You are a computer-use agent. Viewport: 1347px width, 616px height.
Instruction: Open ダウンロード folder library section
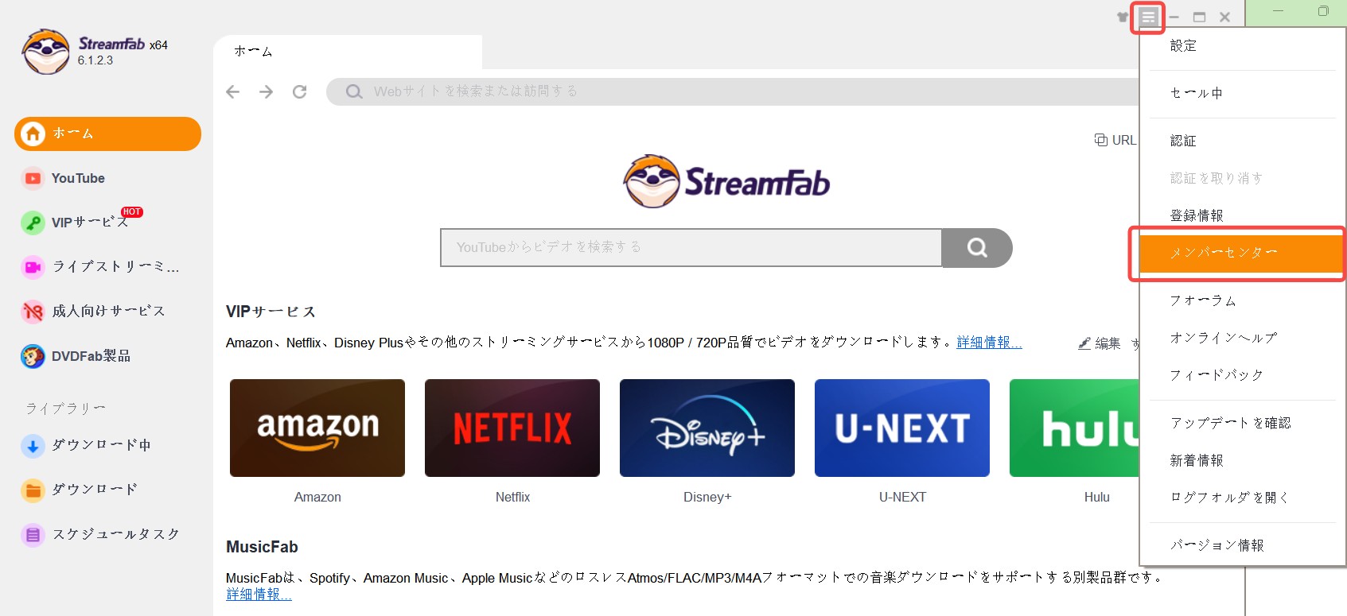[x=80, y=490]
